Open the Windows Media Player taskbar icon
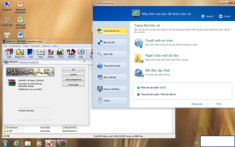The width and height of the screenshot is (235, 147). tap(39, 143)
